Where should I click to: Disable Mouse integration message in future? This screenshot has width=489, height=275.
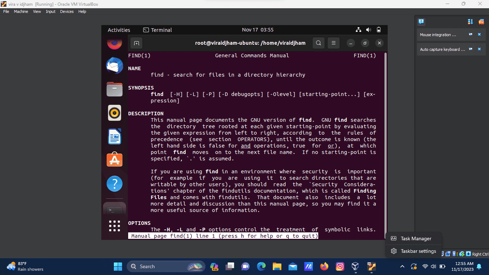(471, 35)
